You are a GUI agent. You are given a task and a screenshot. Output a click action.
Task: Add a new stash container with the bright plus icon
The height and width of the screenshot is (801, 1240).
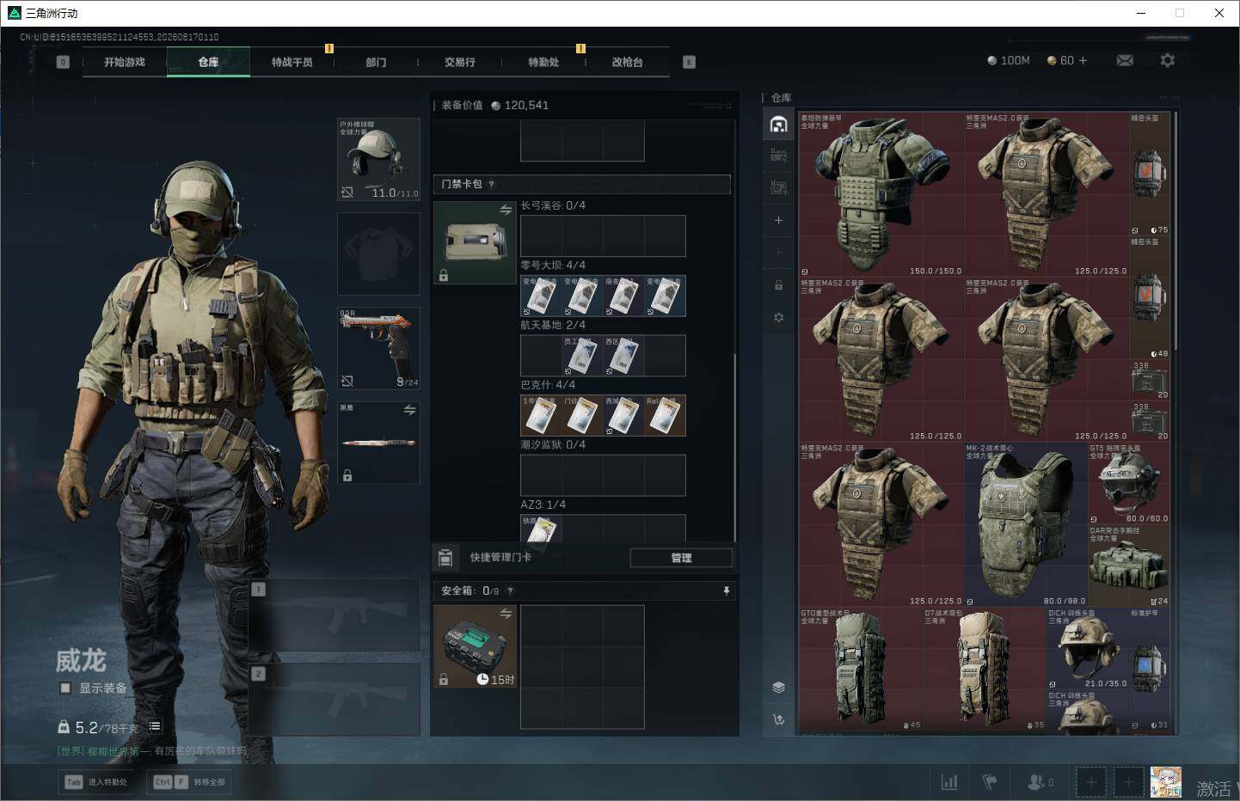coord(778,221)
